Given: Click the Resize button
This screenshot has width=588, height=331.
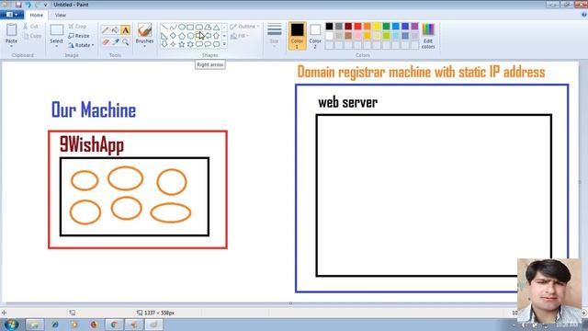Looking at the screenshot, I should coord(79,36).
